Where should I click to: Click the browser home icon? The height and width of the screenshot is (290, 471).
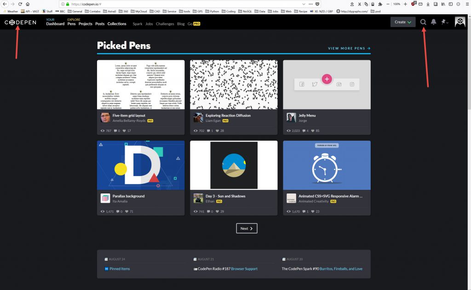28,4
